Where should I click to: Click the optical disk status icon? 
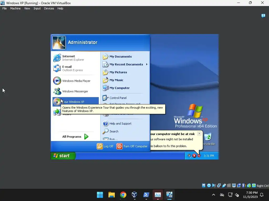(x=209, y=186)
